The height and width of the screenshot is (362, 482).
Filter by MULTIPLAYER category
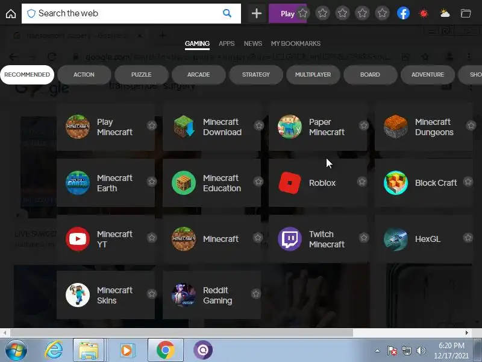(x=313, y=74)
